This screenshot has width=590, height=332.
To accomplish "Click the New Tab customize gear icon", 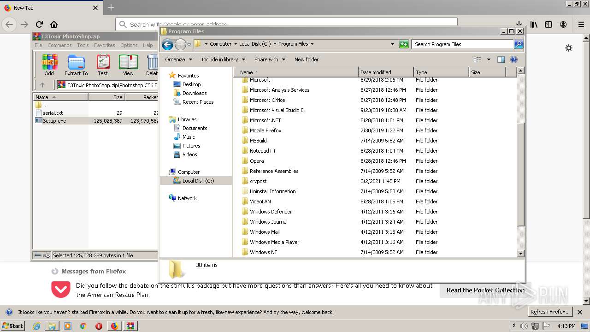I will [569, 48].
